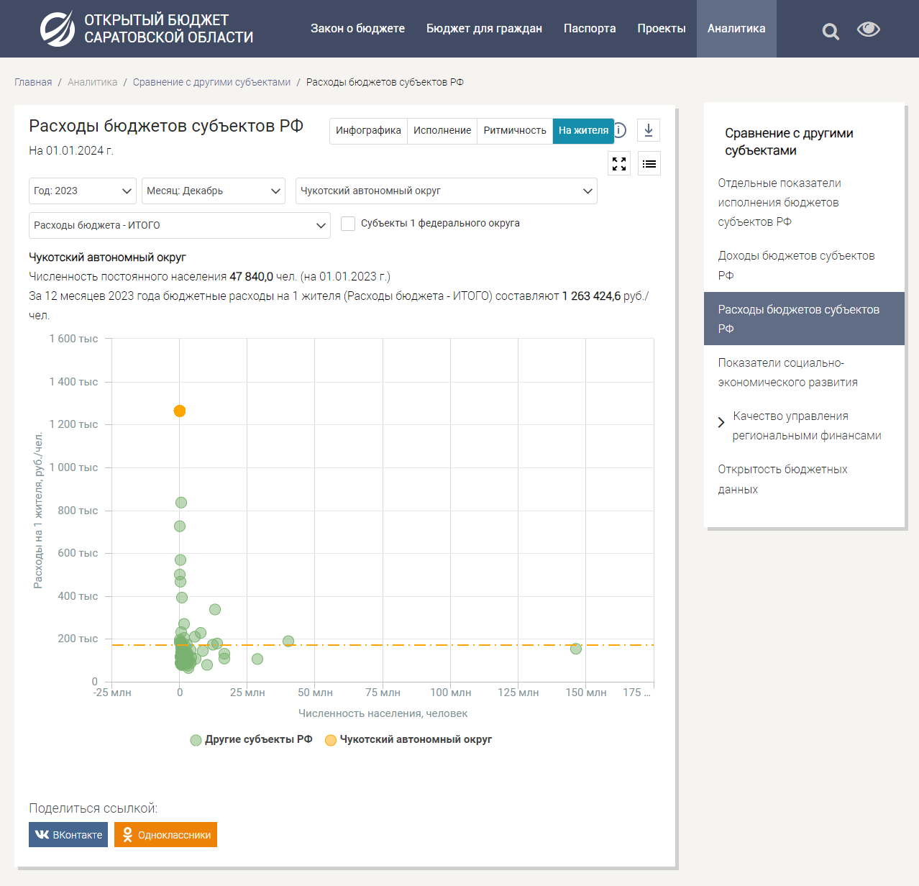Open Закон о бюджете menu
The height and width of the screenshot is (886, 919).
pyautogui.click(x=357, y=29)
